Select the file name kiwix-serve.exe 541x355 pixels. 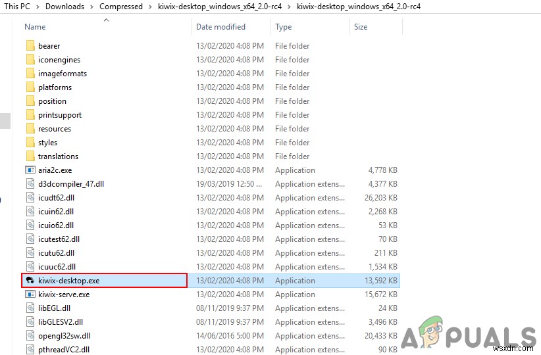coord(64,295)
